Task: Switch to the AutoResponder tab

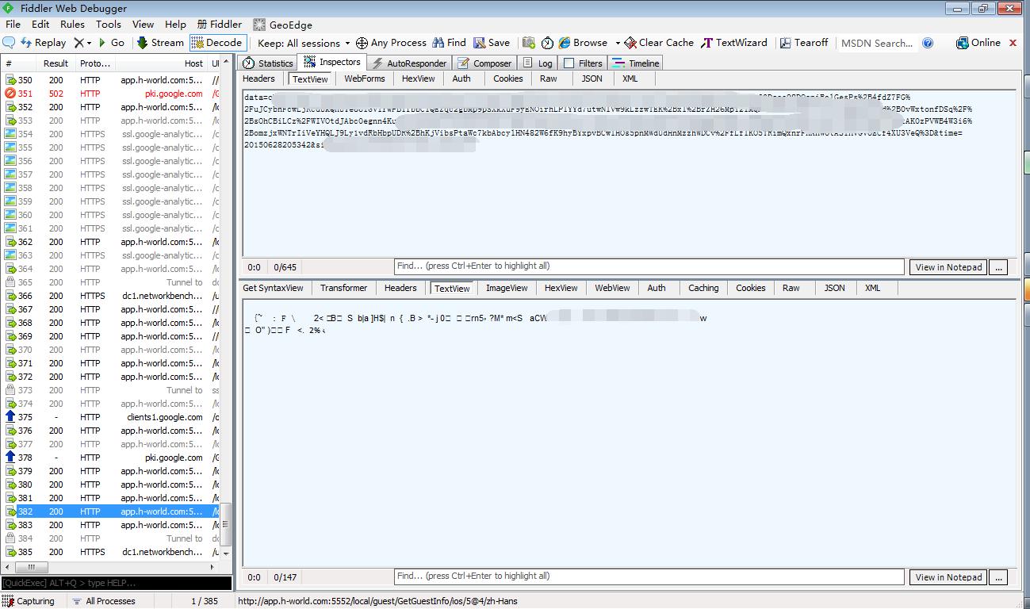Action: pos(409,63)
